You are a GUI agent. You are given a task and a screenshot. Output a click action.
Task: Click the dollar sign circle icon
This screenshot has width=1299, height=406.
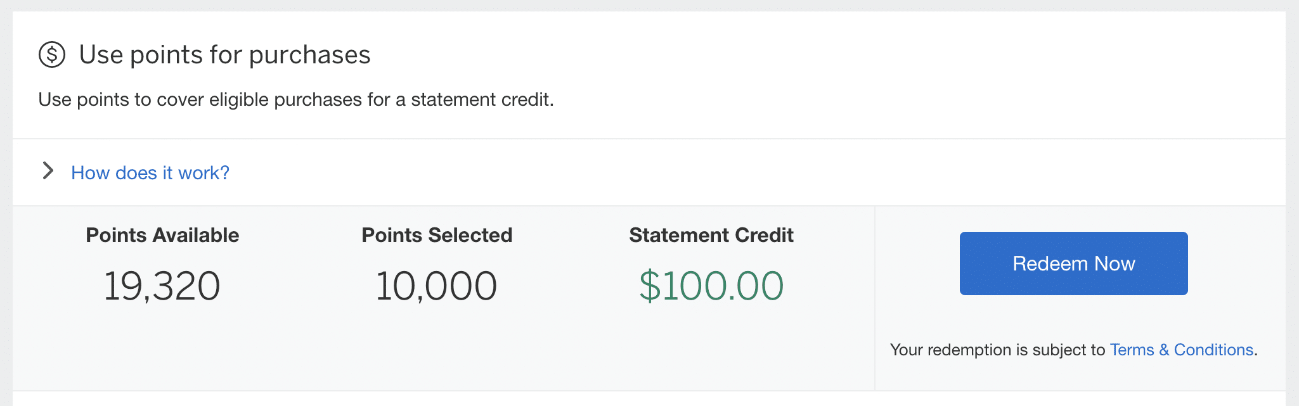[52, 54]
